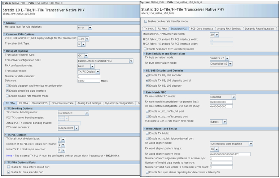Toggle Enable TX 8B/10B encoder checkbox
This screenshot has width=280, height=178.
click(x=147, y=75)
